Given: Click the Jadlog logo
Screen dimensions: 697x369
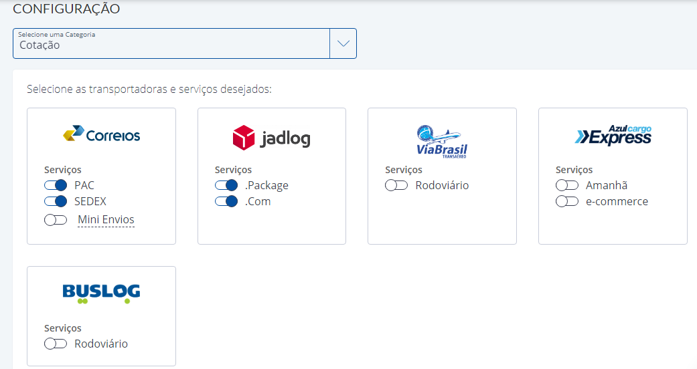Looking at the screenshot, I should (272, 137).
